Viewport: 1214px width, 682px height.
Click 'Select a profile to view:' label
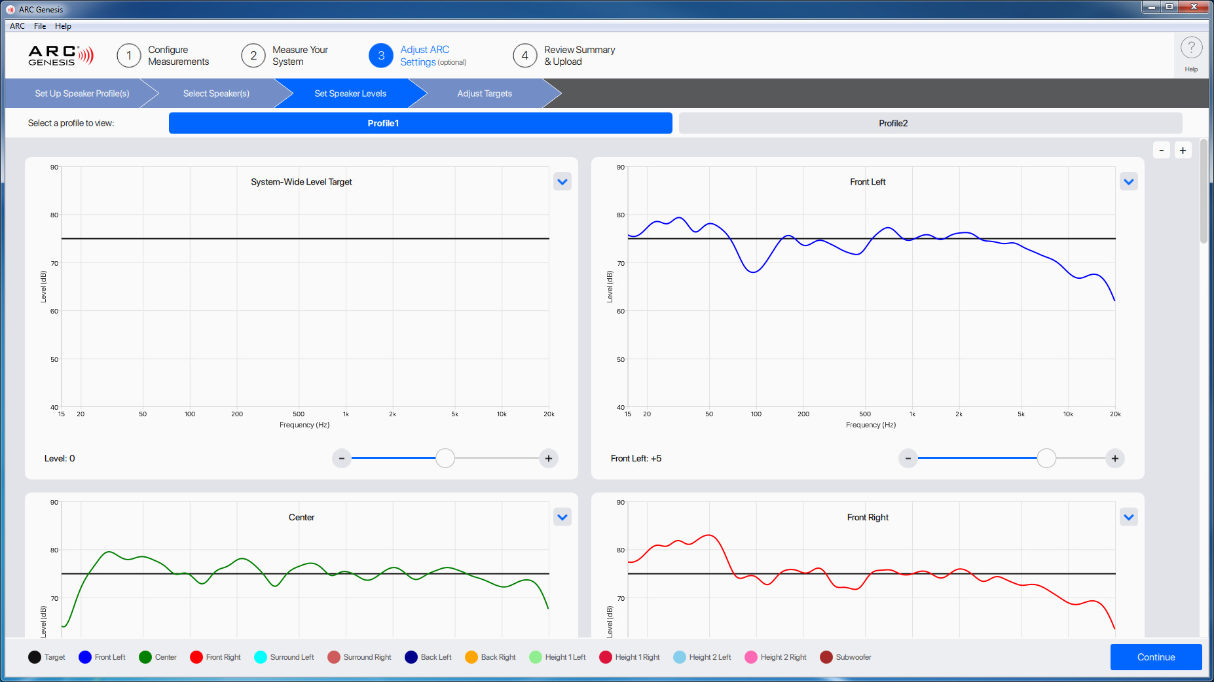point(71,123)
